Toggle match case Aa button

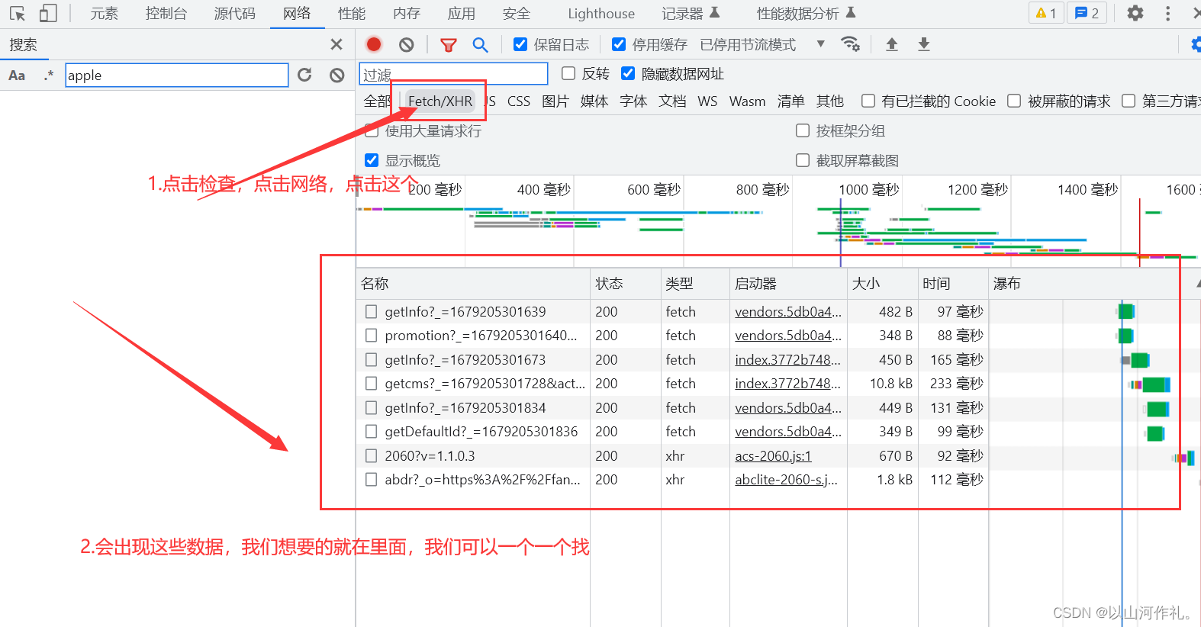click(x=17, y=76)
